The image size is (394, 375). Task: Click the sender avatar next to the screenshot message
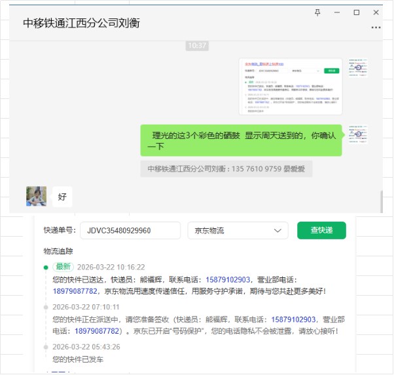358,66
